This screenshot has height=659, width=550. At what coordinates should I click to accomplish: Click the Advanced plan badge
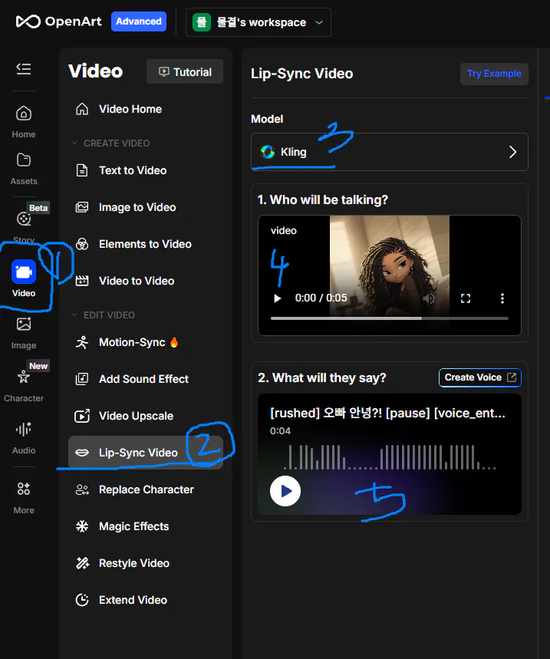coord(139,21)
